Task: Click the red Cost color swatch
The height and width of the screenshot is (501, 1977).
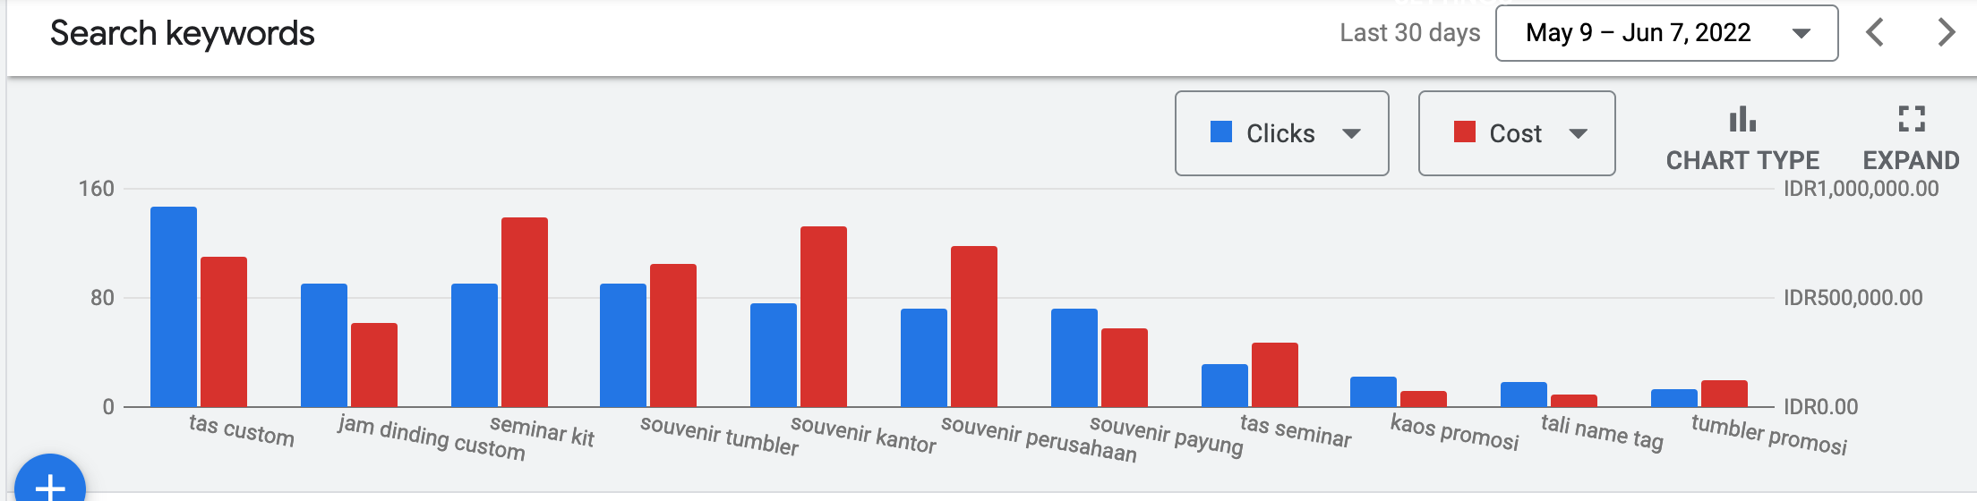Action: (x=1465, y=132)
